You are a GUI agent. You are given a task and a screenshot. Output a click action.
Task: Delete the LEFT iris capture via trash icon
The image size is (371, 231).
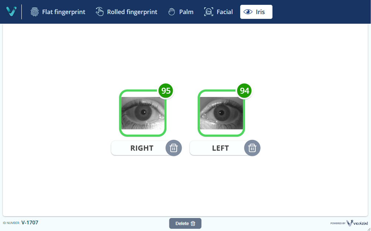252,148
